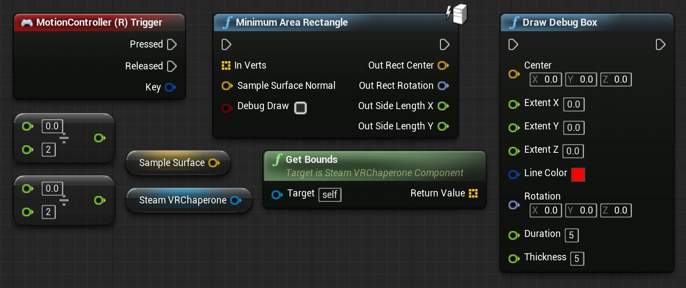Click the Target self field on Get Bounds
This screenshot has height=288, width=686.
[330, 194]
